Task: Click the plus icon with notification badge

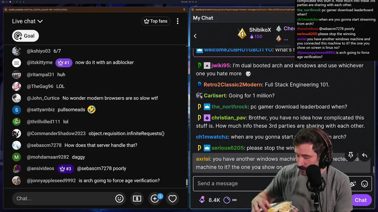Action: point(155,198)
